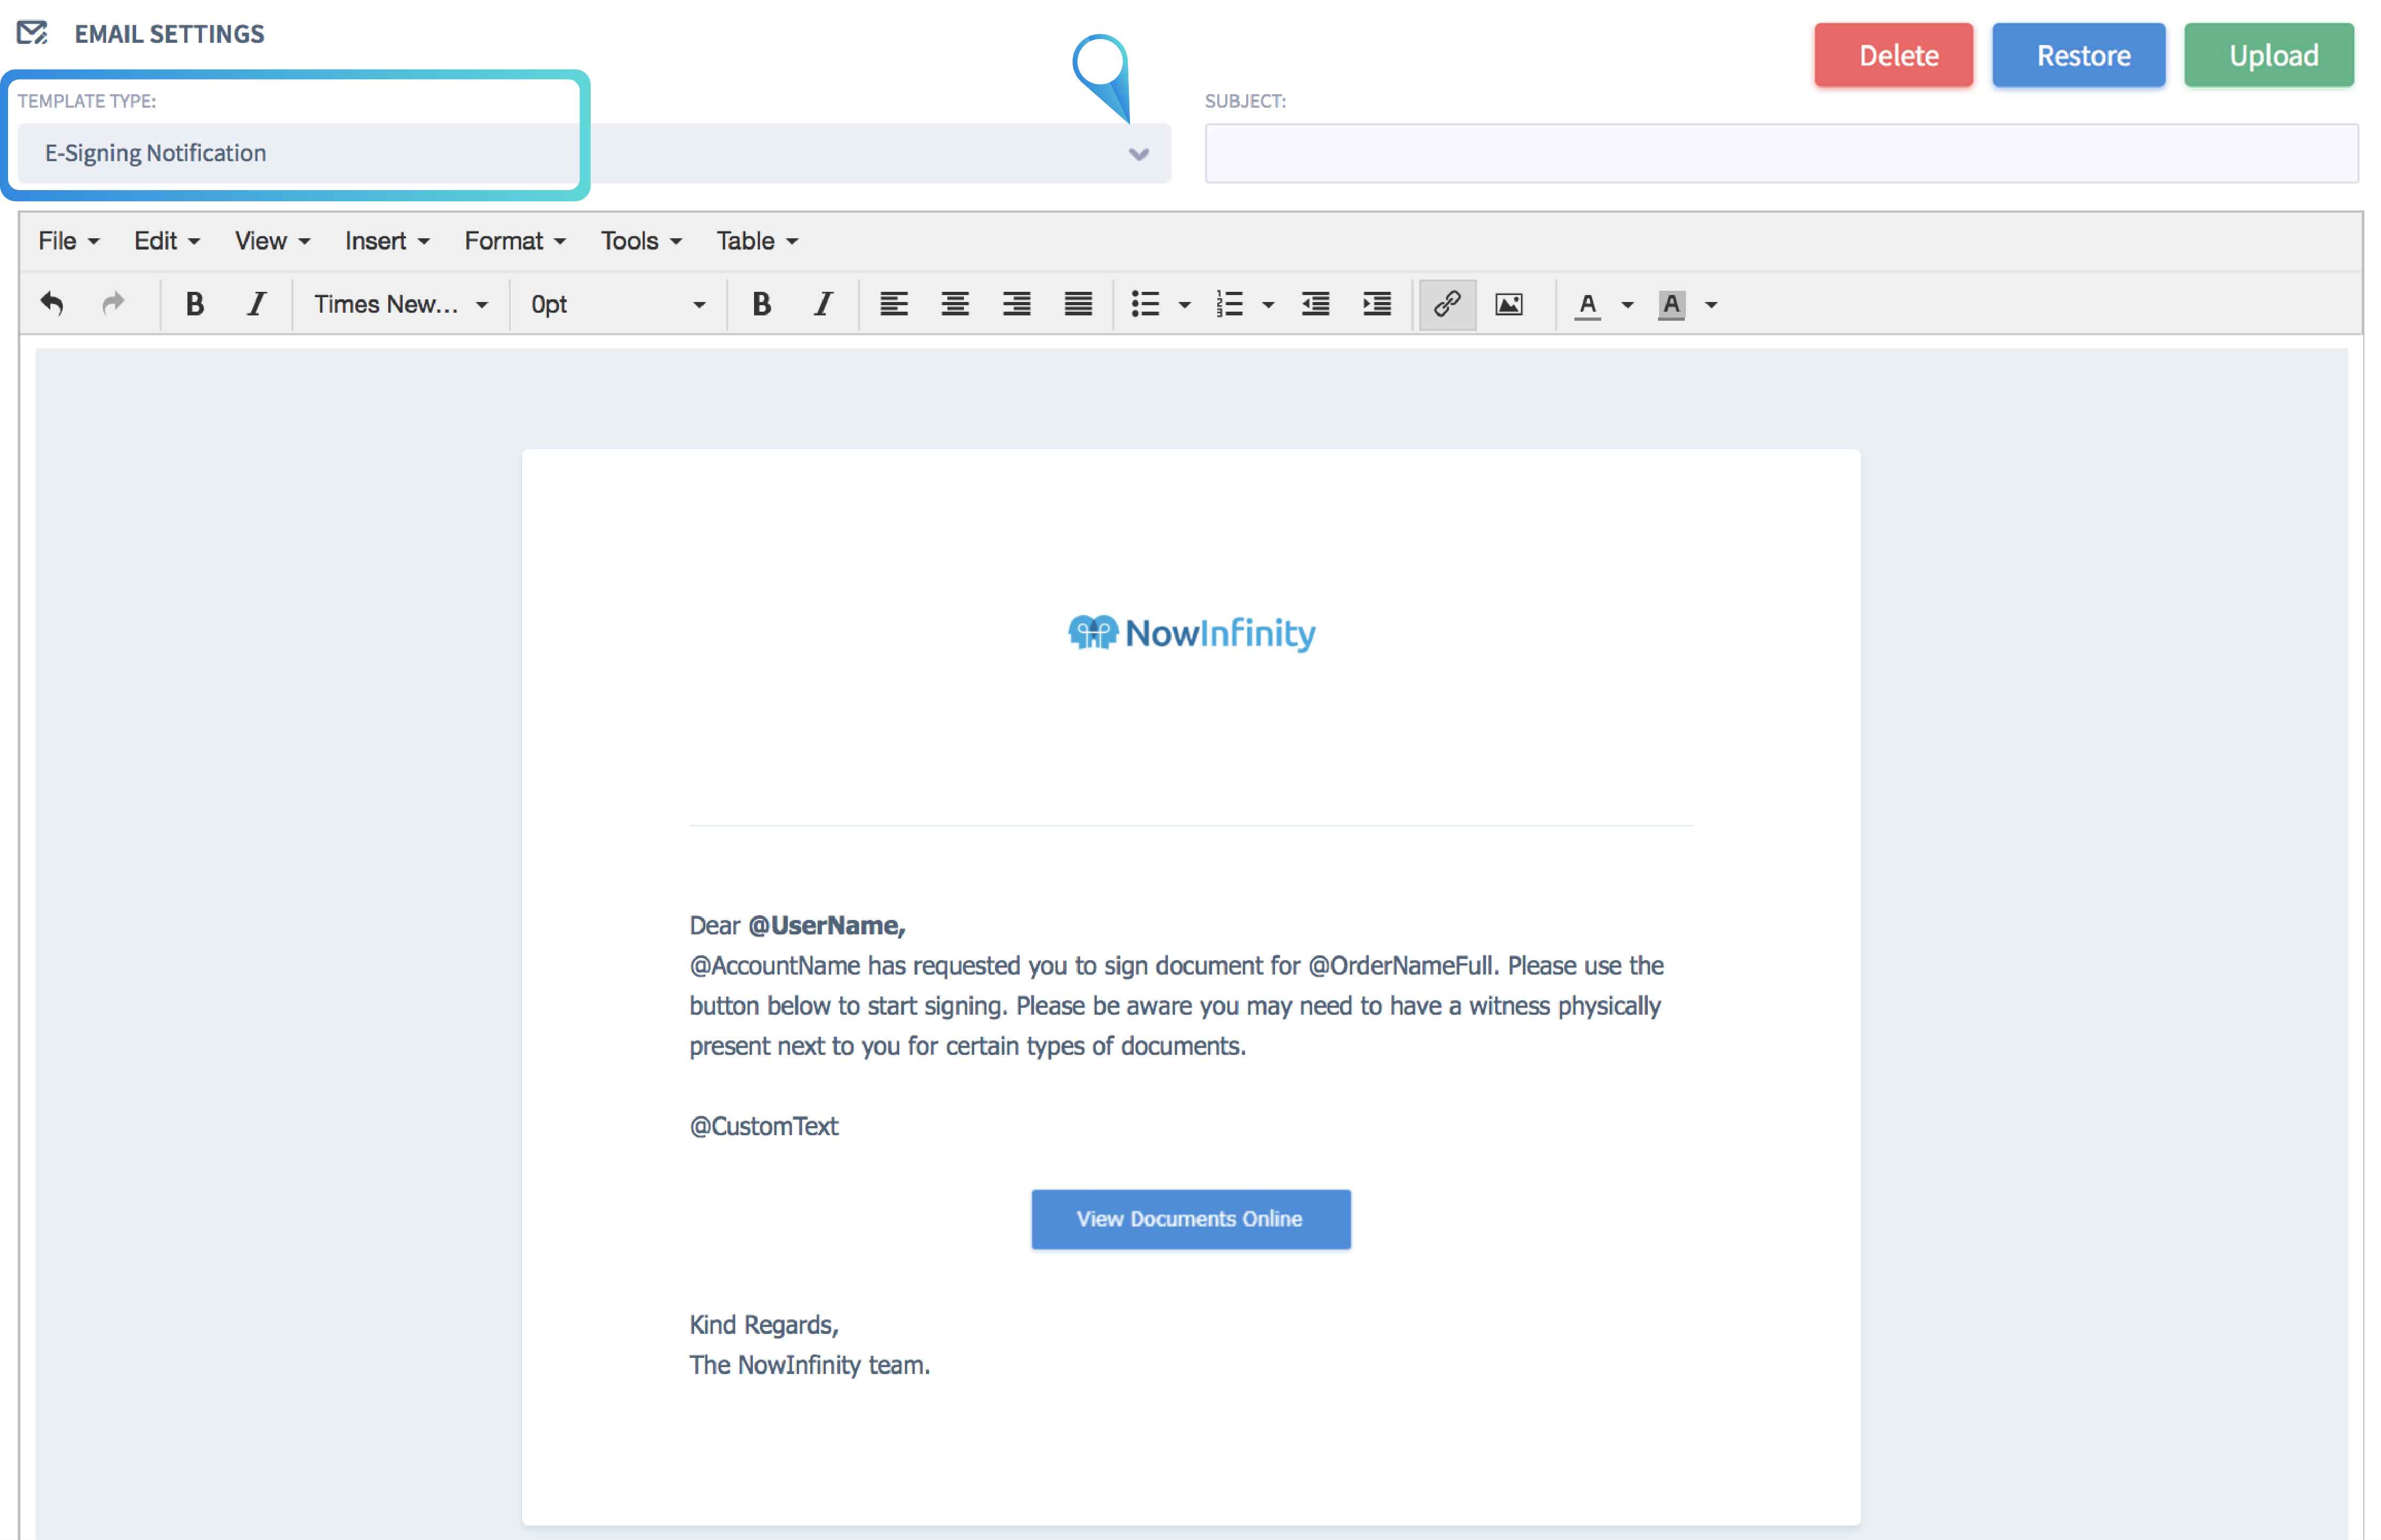This screenshot has height=1540, width=2381.
Task: Click the Restore button
Action: (x=2078, y=55)
